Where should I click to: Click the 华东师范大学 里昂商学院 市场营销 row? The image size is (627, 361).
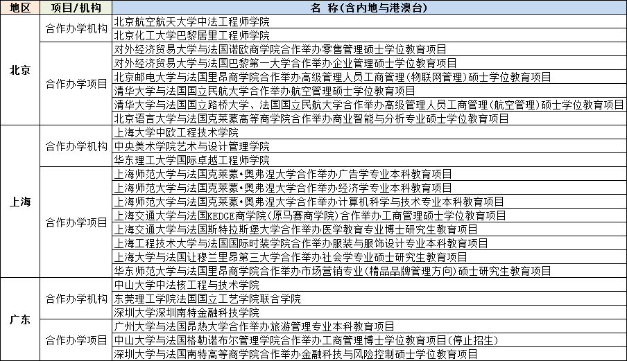(x=369, y=271)
